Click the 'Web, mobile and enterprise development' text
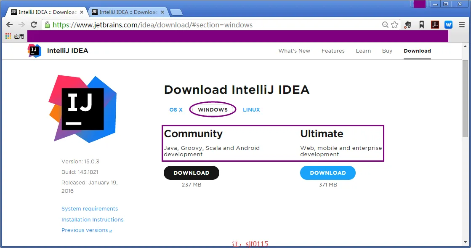Screen dimensions: 471x248 [x=341, y=151]
